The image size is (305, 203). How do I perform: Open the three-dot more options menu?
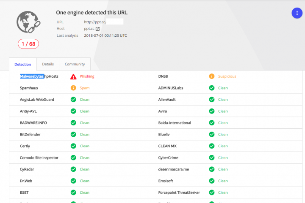297,13
